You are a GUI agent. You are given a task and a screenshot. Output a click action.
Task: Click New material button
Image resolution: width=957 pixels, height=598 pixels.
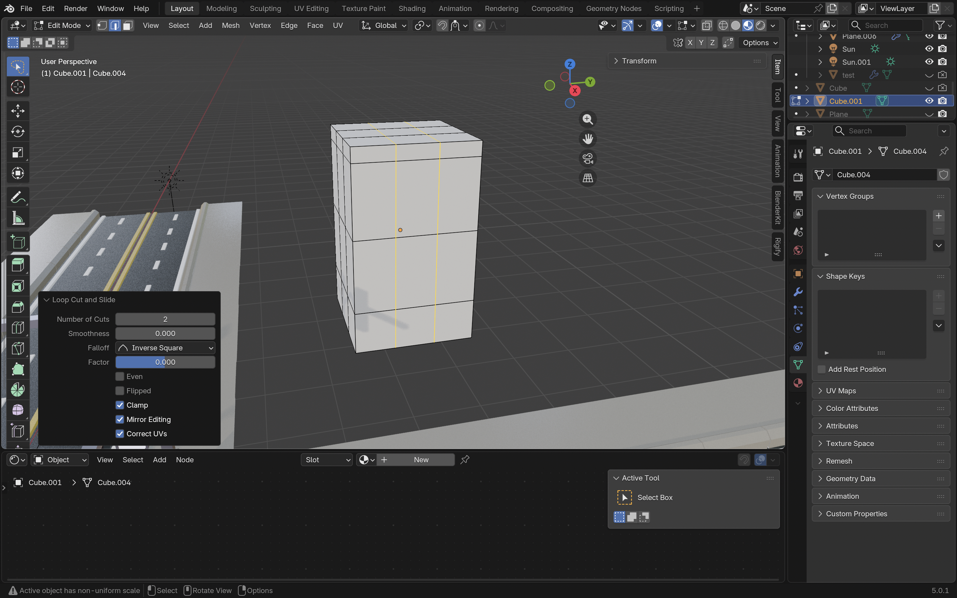[415, 460]
